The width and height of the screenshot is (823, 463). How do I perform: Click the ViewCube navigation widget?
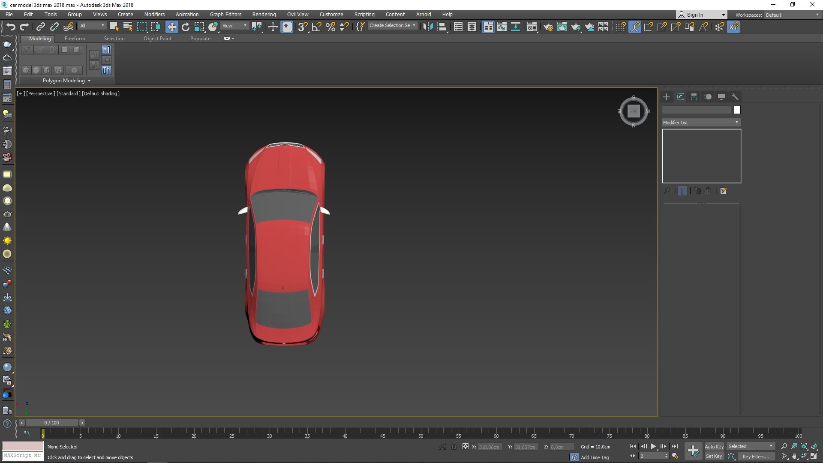tap(634, 111)
